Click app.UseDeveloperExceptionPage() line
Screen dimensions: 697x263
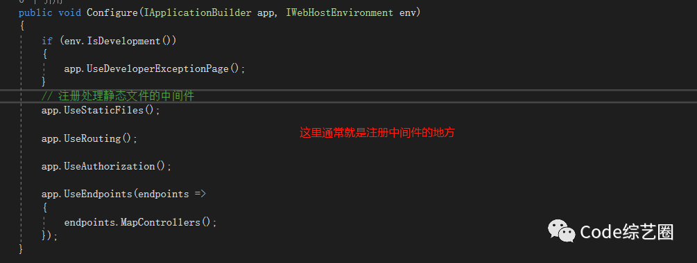[154, 69]
